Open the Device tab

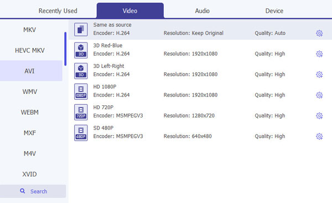(274, 11)
